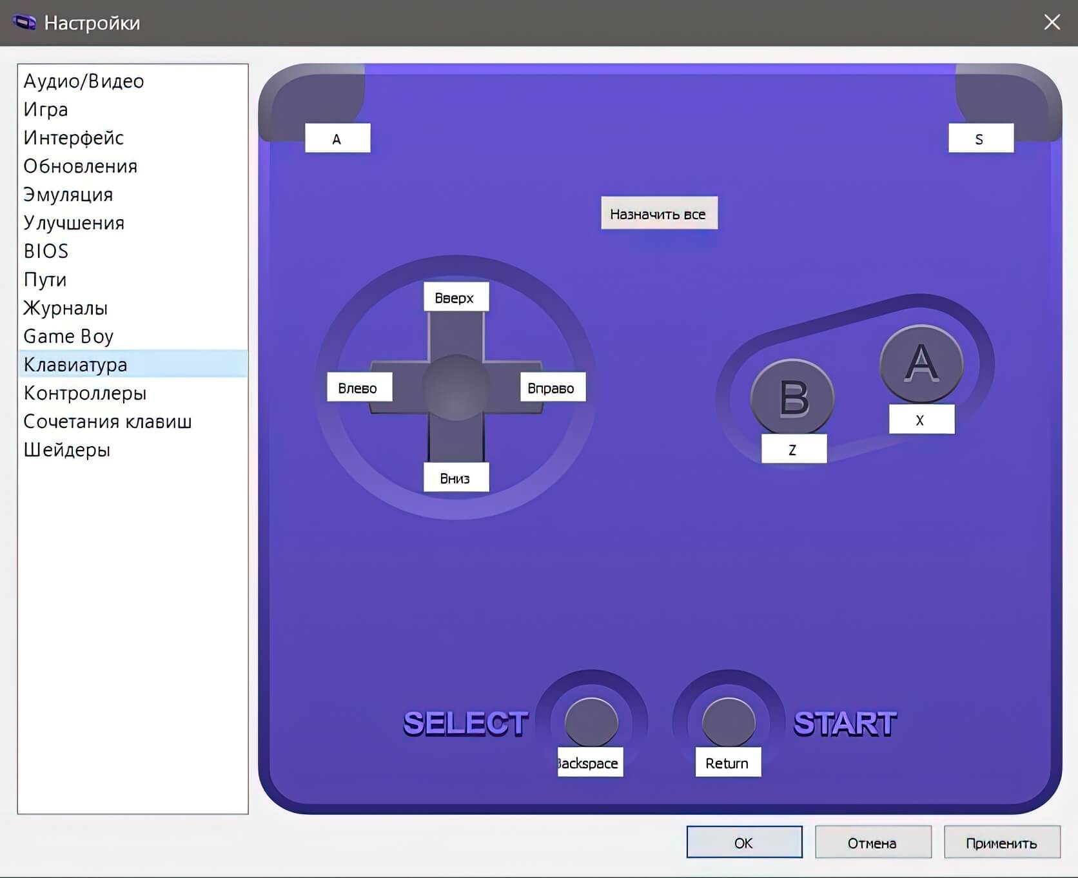Image resolution: width=1078 pixels, height=878 pixels.
Task: Select the D-pad Влево key binding field
Action: click(359, 387)
